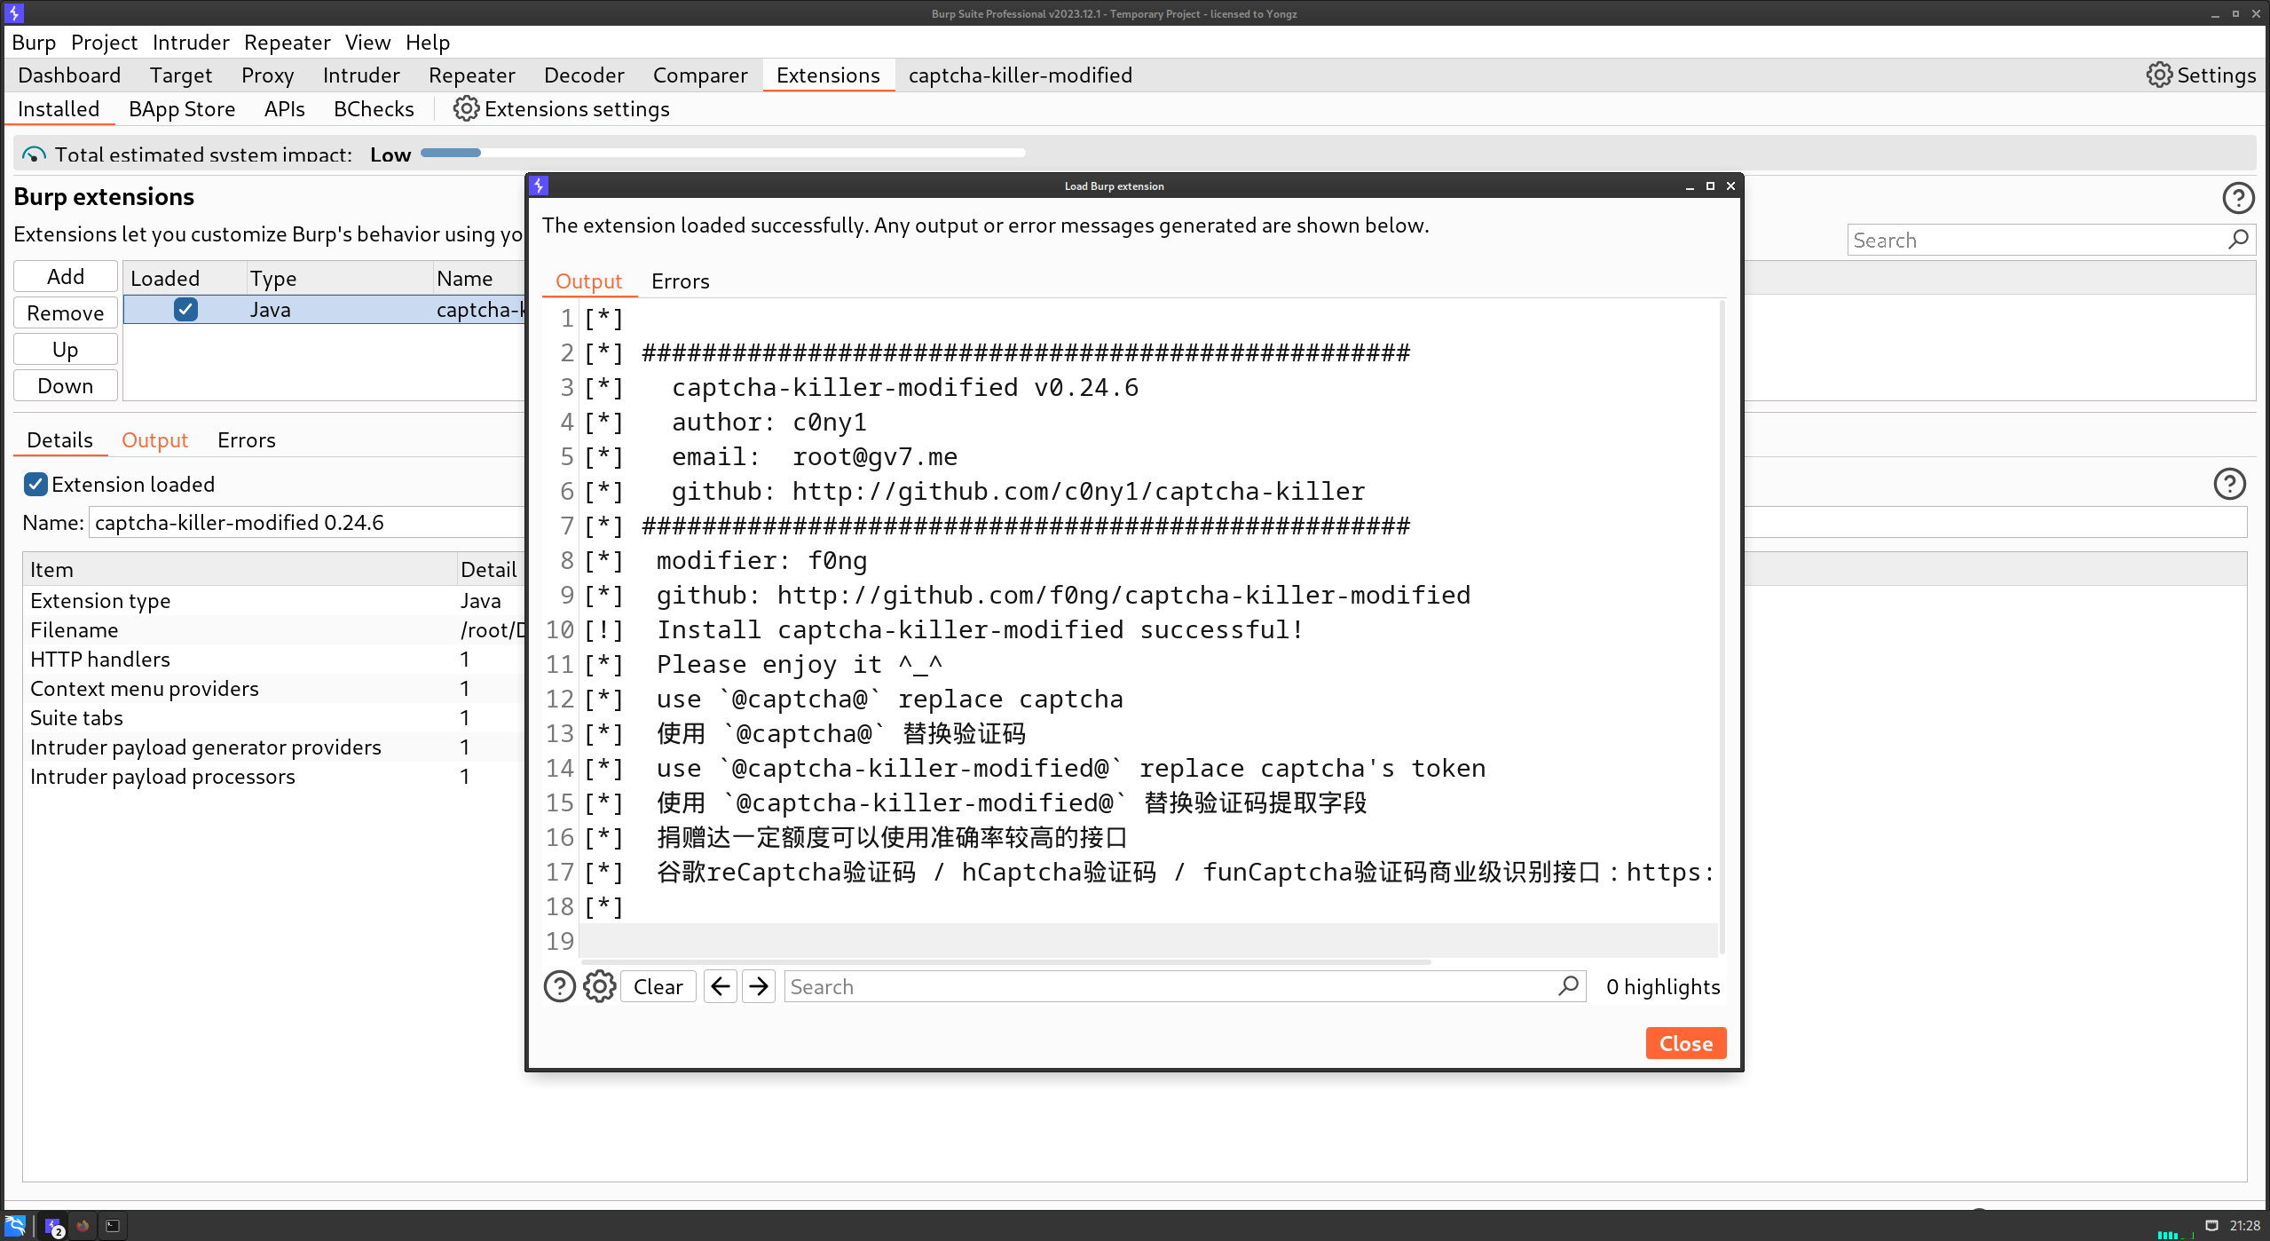Image resolution: width=2270 pixels, height=1241 pixels.
Task: Open the View menu
Action: point(367,43)
